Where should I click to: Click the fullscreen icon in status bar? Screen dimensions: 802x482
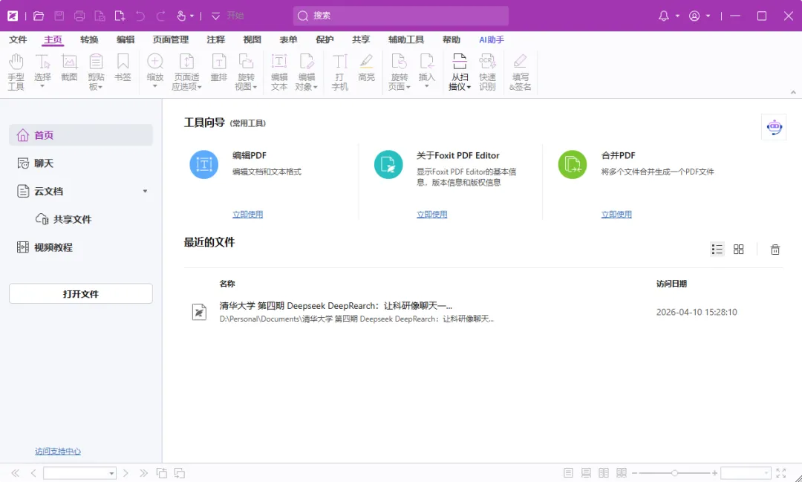[781, 473]
